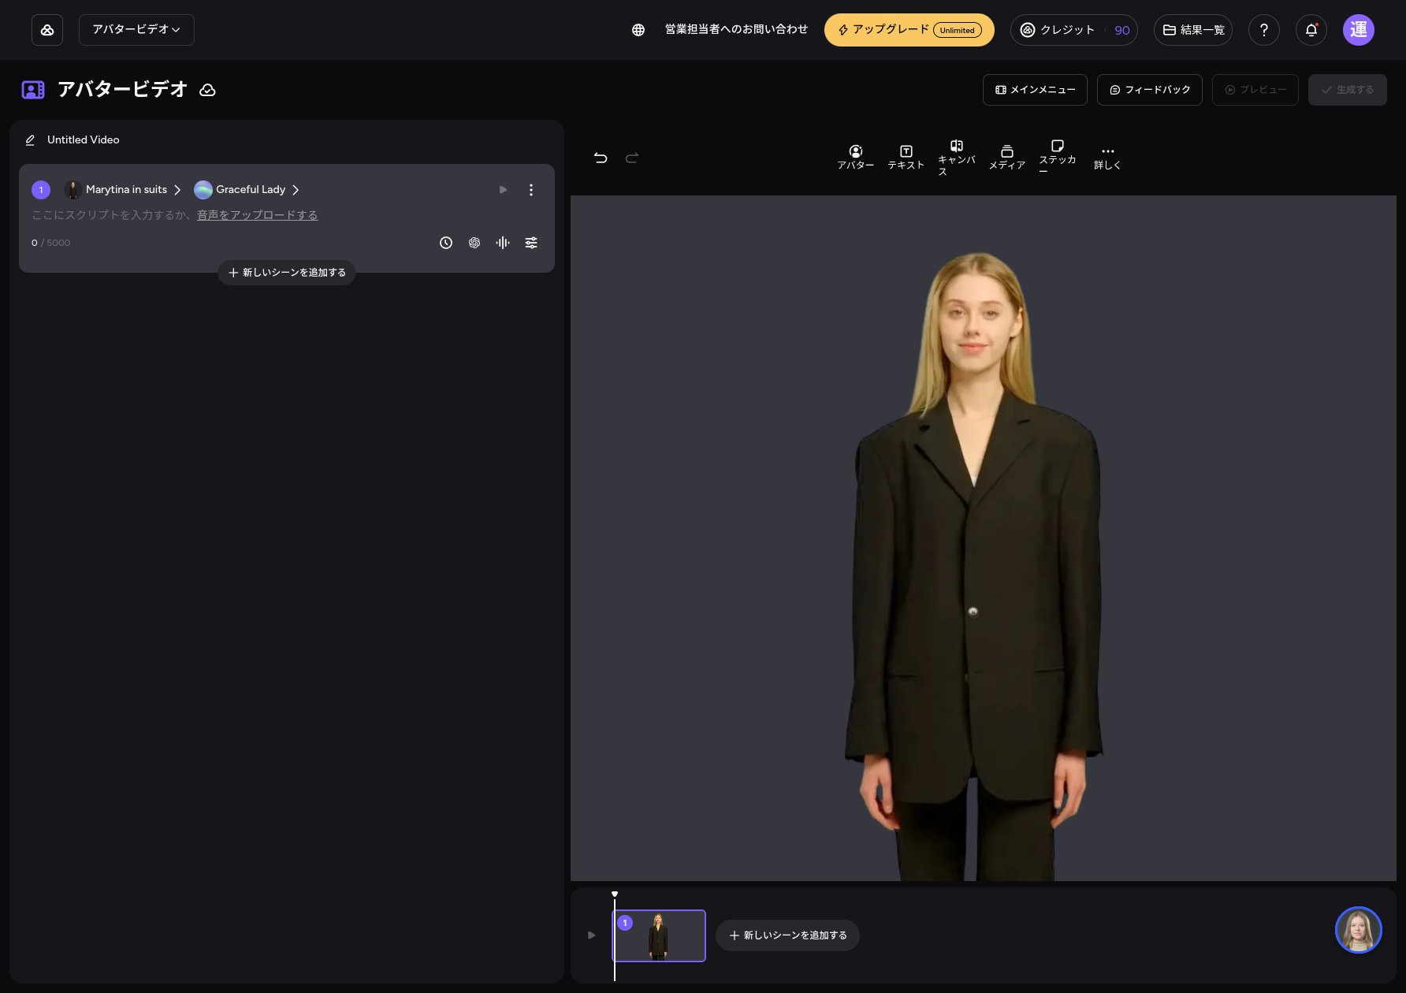The height and width of the screenshot is (993, 1406).
Task: Open the 詳しく more options menu
Action: point(1107,157)
